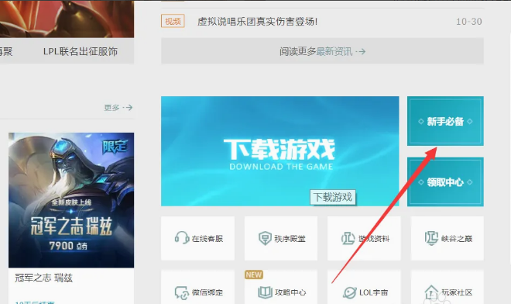Click the 在线客服 label
The height and width of the screenshot is (304, 511).
coord(207,239)
